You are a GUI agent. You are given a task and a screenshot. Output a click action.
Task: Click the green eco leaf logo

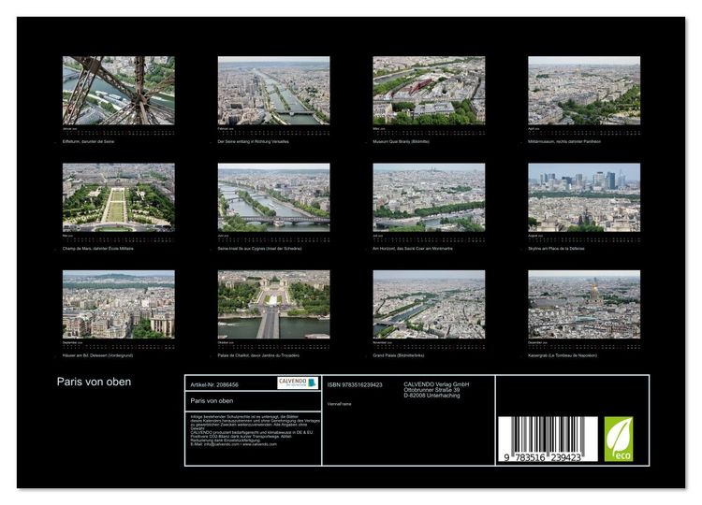619,439
